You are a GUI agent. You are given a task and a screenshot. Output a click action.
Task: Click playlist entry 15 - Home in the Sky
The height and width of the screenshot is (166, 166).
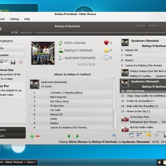(143, 111)
